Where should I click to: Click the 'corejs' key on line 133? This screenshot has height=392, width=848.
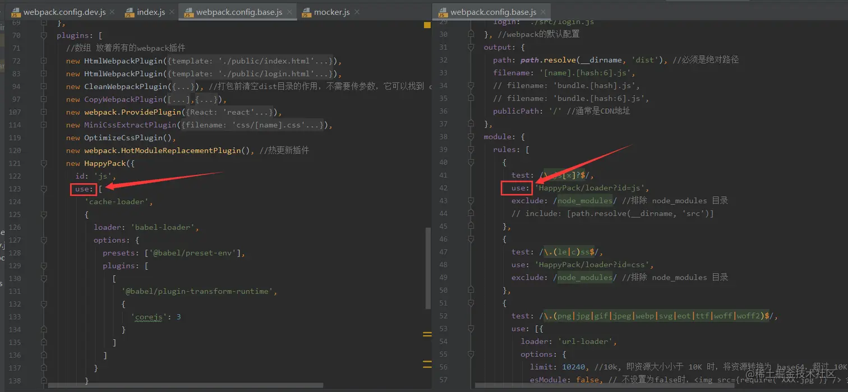coord(149,317)
